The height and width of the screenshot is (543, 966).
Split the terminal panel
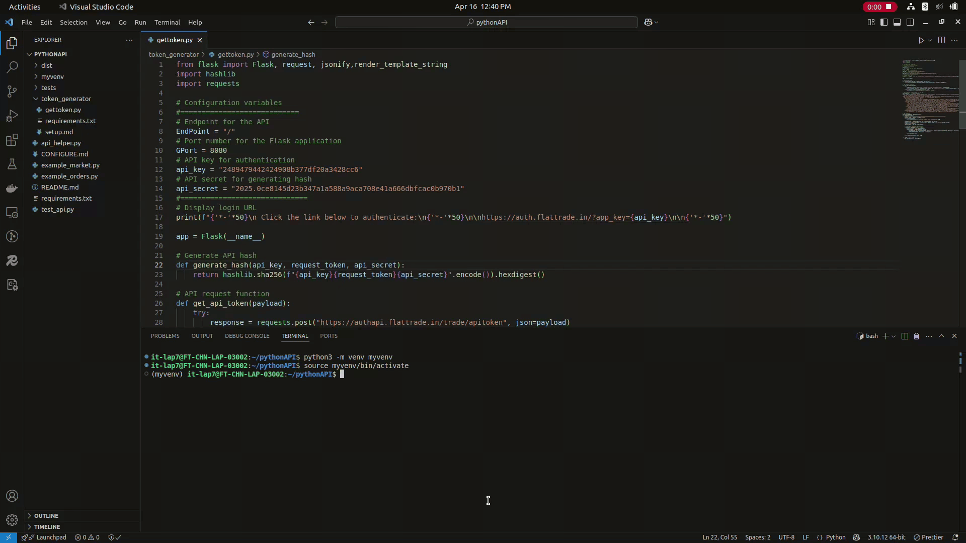905,336
